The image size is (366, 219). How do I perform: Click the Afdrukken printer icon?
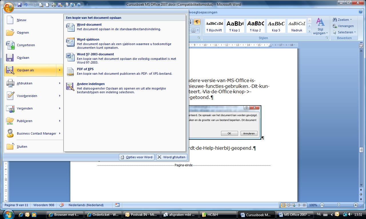[x=10, y=83]
